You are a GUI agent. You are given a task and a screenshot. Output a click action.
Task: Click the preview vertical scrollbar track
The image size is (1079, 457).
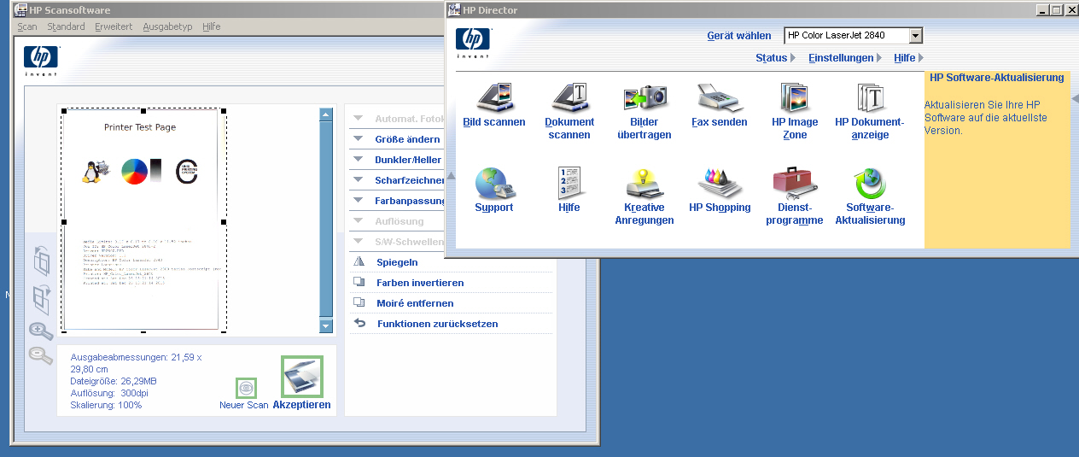click(x=325, y=220)
